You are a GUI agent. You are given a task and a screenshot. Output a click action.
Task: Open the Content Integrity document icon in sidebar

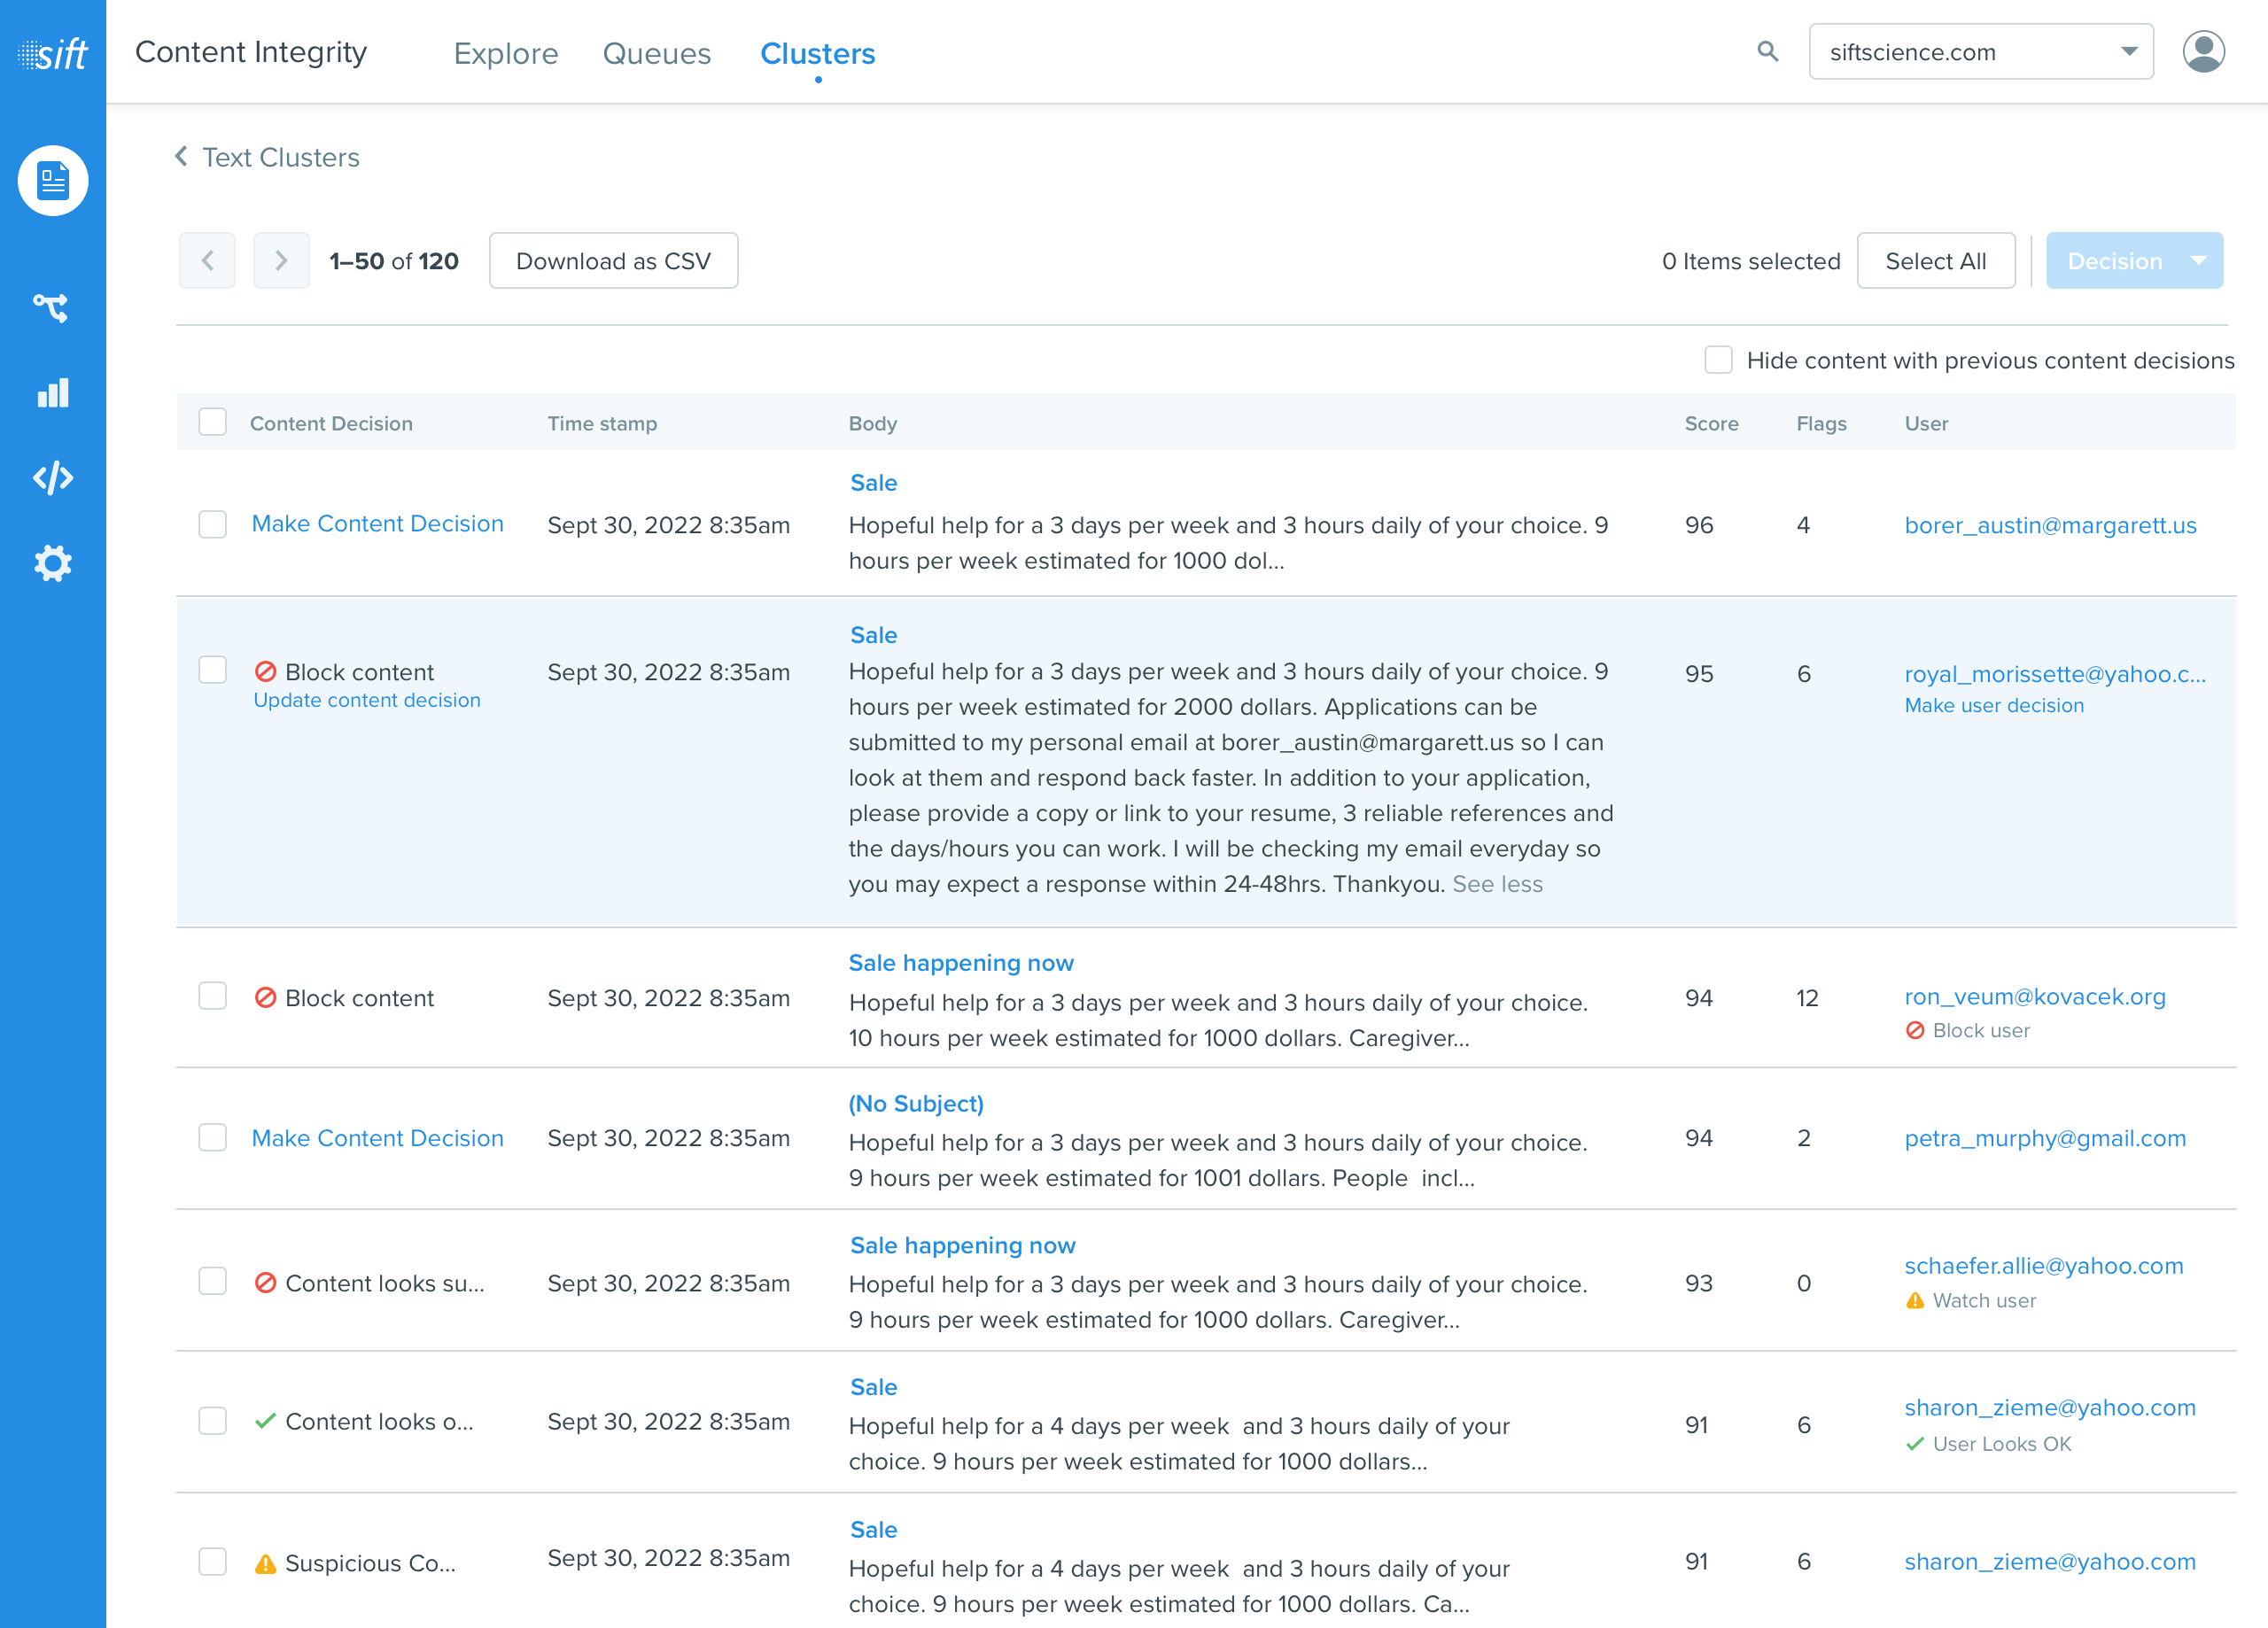[x=53, y=181]
